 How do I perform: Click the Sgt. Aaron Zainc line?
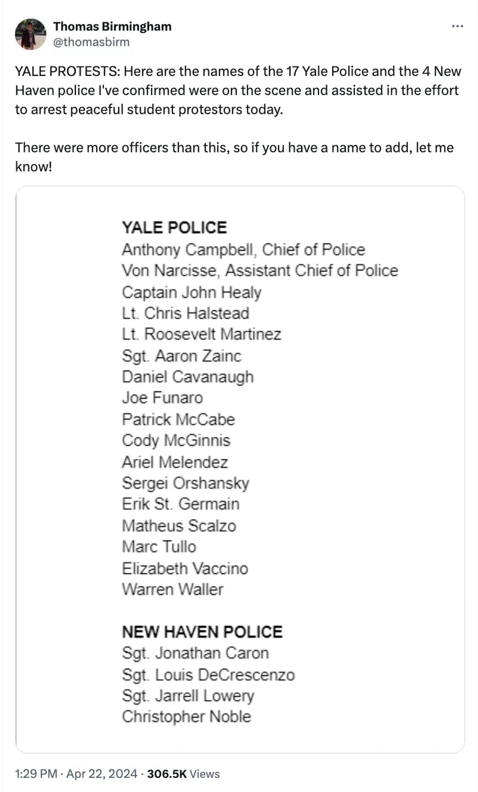coord(182,356)
